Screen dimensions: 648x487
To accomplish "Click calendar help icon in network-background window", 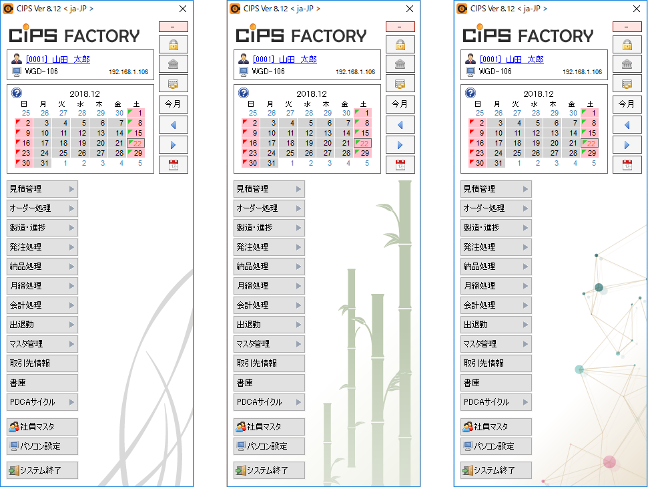I will click(x=470, y=93).
